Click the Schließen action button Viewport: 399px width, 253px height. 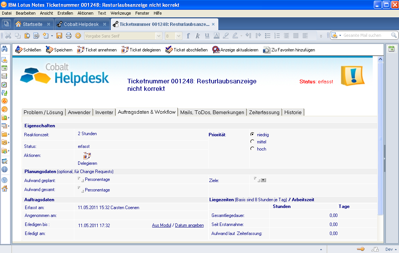pyautogui.click(x=28, y=50)
